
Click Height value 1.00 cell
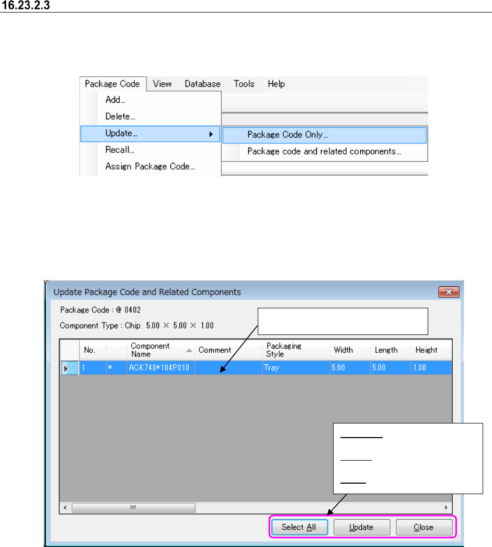431,367
